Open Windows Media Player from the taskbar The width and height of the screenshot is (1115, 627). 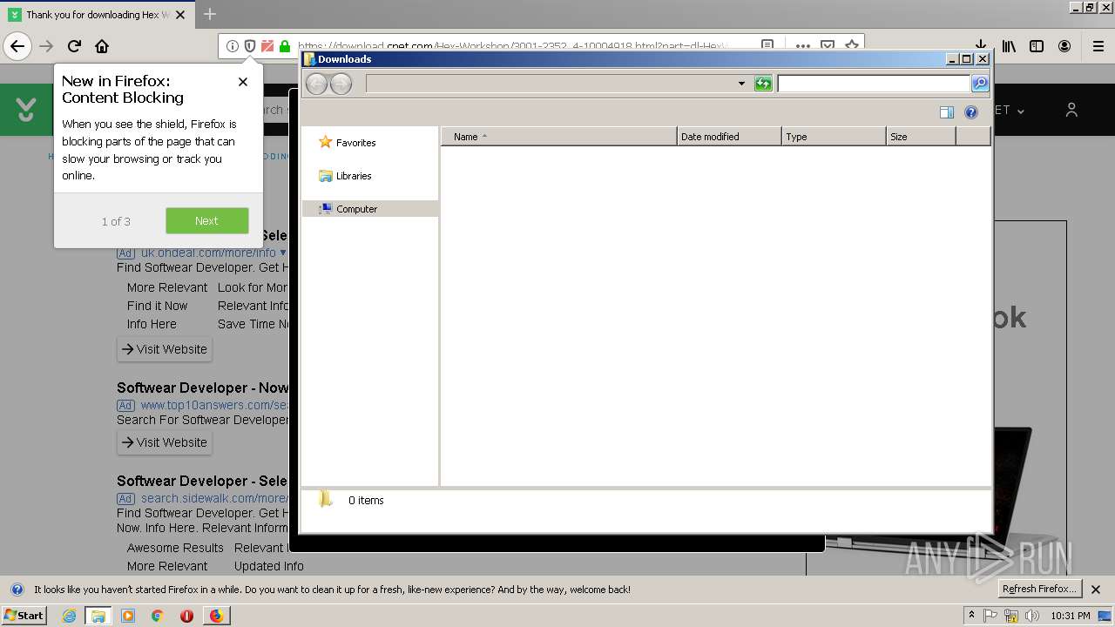pos(128,616)
